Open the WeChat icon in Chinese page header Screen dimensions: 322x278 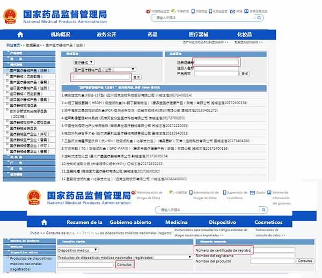(173, 11)
